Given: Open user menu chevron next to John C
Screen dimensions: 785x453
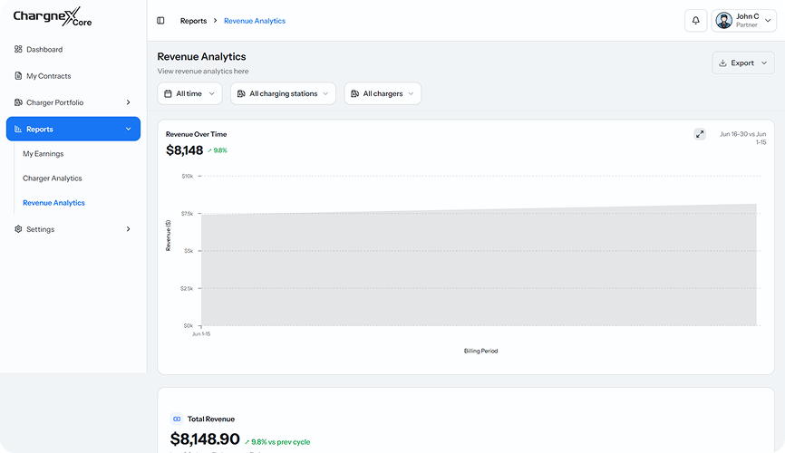Looking at the screenshot, I should tap(768, 21).
